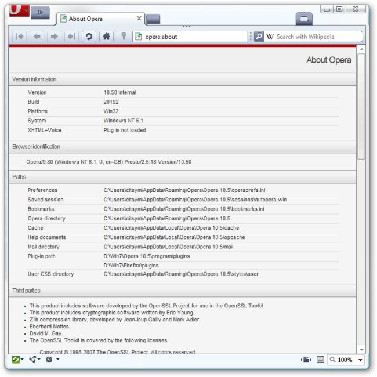Maximize the Opera window

[339, 9]
